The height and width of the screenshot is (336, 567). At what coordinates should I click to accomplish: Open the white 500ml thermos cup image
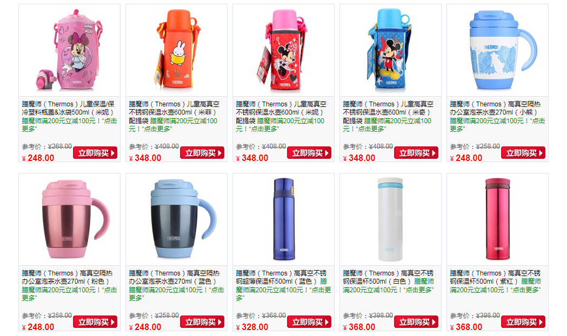coord(391,219)
